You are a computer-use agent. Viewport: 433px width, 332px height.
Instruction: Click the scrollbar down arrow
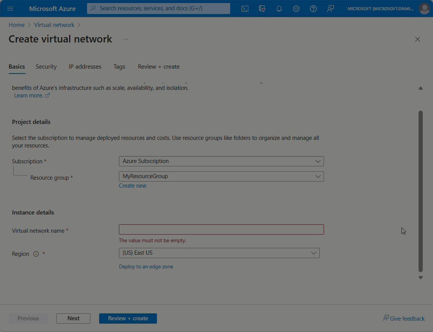tap(420, 278)
